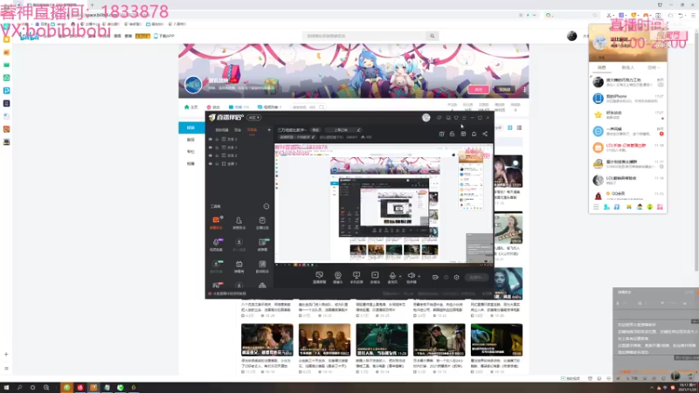Image resolution: width=699 pixels, height=393 pixels.
Task: Click the microphone icon in streaming toolbar
Action: (392, 276)
